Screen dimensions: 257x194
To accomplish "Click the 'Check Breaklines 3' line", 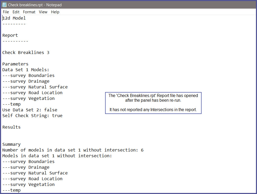I will click(x=26, y=52).
